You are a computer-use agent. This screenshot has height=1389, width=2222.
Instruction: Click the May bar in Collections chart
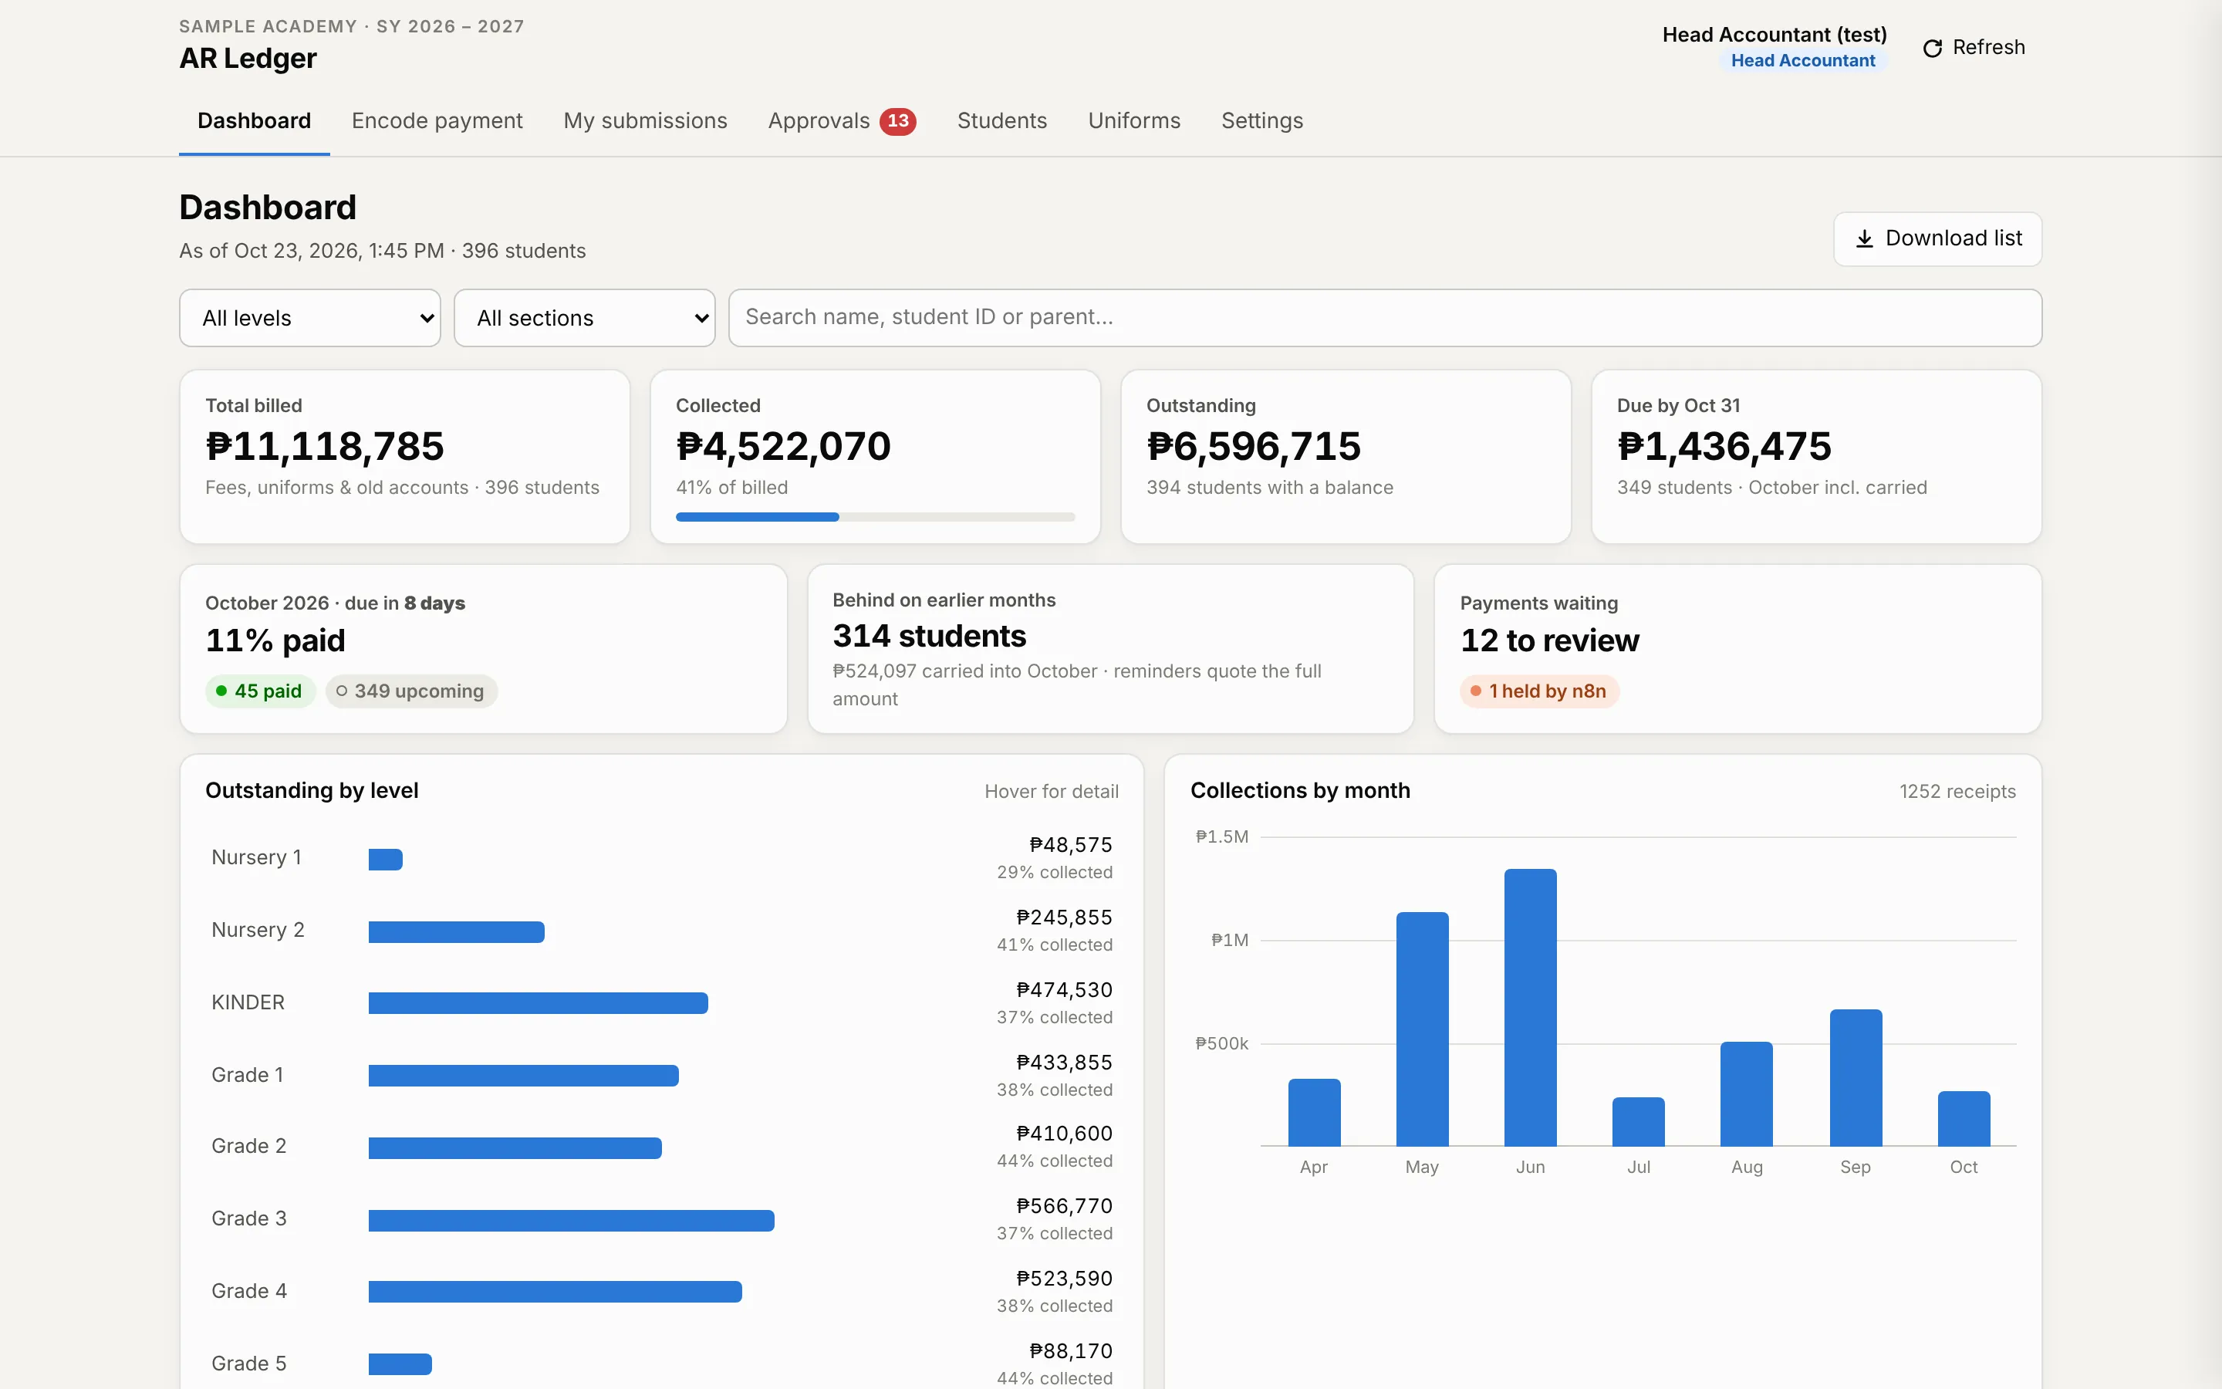tap(1422, 1029)
